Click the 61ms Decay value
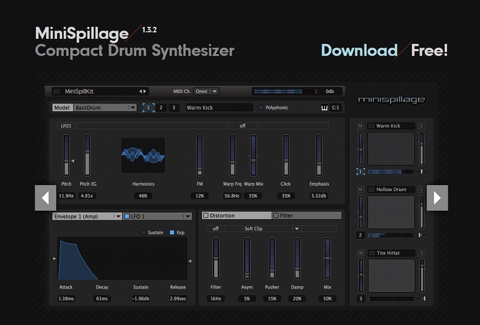480x325 pixels. (102, 299)
